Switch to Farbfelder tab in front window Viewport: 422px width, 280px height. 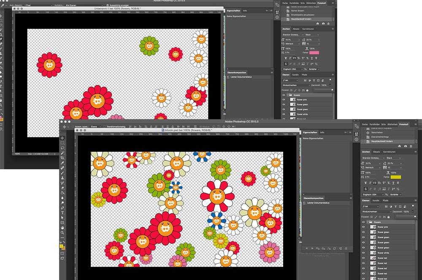pos(375,124)
